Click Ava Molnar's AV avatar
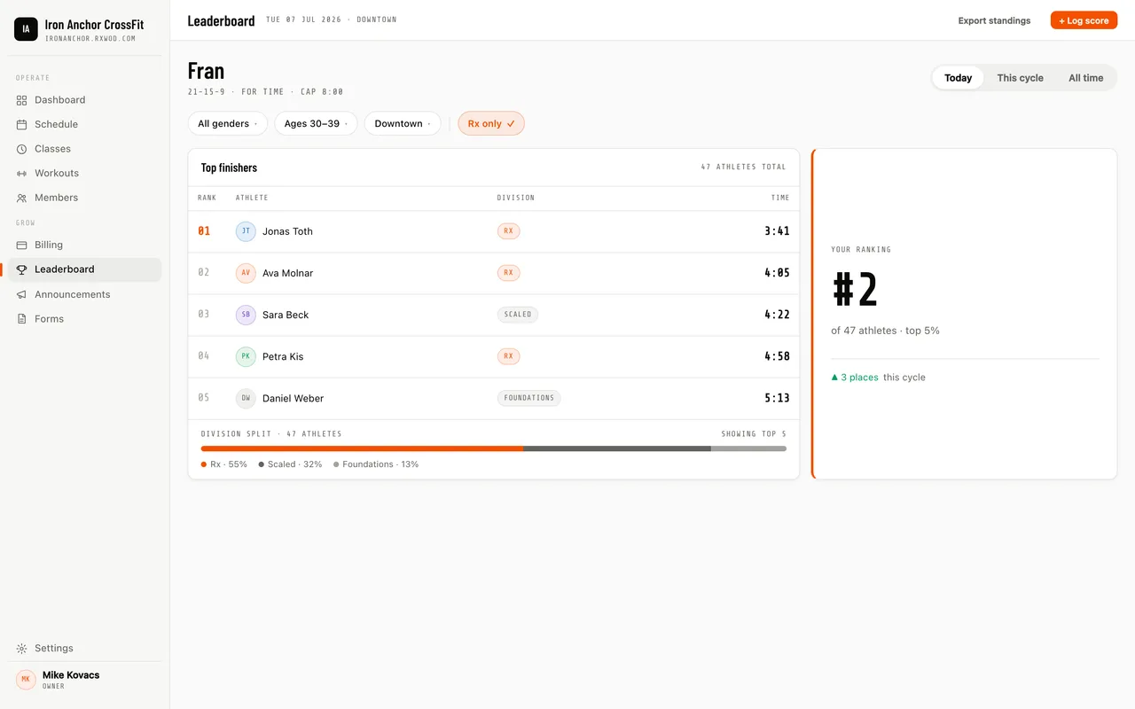The image size is (1135, 709). tap(246, 273)
